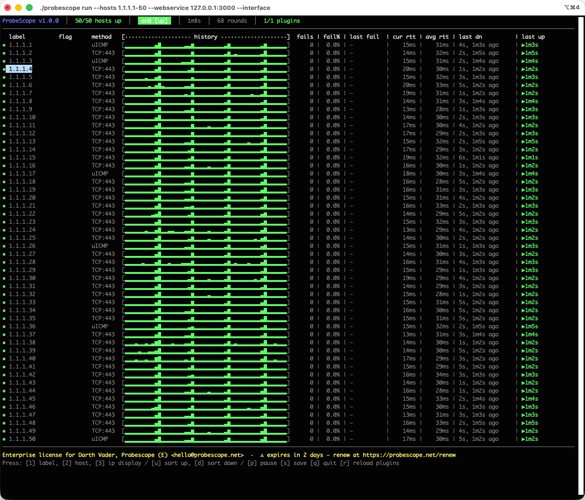Image resolution: width=585 pixels, height=500 pixels.
Task: Click the green status square beside 1.1.1.1
Action: click(4, 45)
